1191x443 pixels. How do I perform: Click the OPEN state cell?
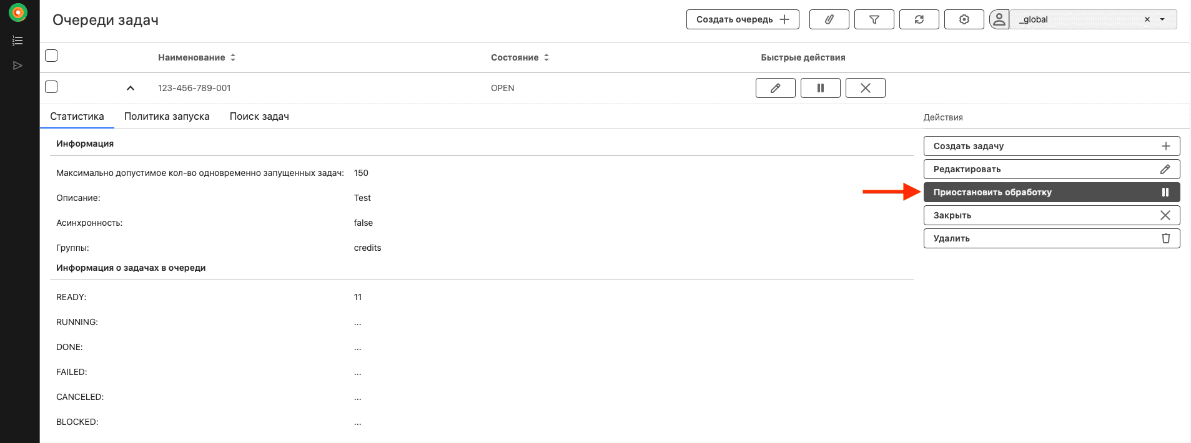pyautogui.click(x=503, y=88)
